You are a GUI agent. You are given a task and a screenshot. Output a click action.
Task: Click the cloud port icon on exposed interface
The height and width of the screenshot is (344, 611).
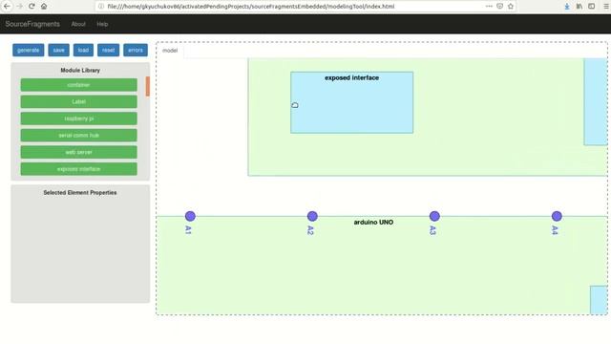coord(295,105)
